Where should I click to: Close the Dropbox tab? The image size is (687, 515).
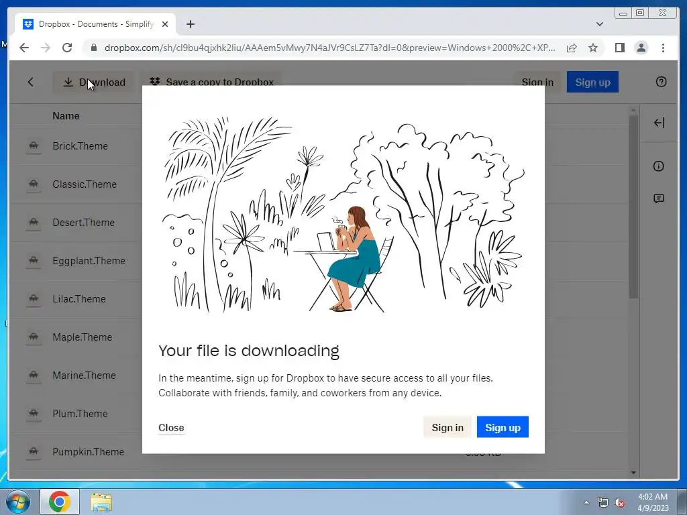(165, 24)
